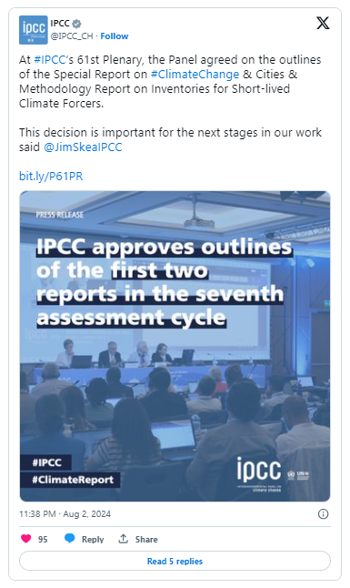Open the press release image
This screenshot has width=350, height=588.
(175, 346)
